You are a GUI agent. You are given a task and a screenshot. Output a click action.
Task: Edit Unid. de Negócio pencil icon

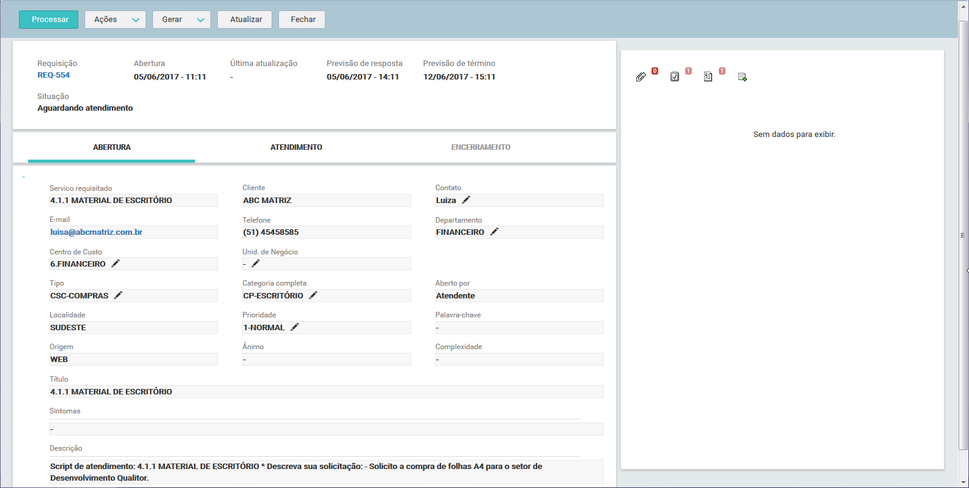coord(256,264)
